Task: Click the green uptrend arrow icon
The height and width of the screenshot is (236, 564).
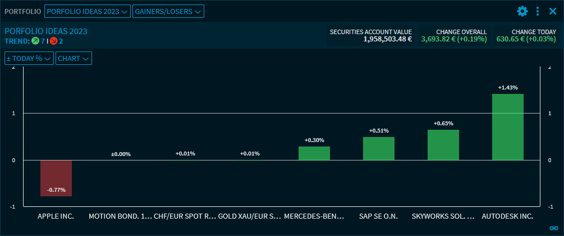Action: click(x=35, y=41)
